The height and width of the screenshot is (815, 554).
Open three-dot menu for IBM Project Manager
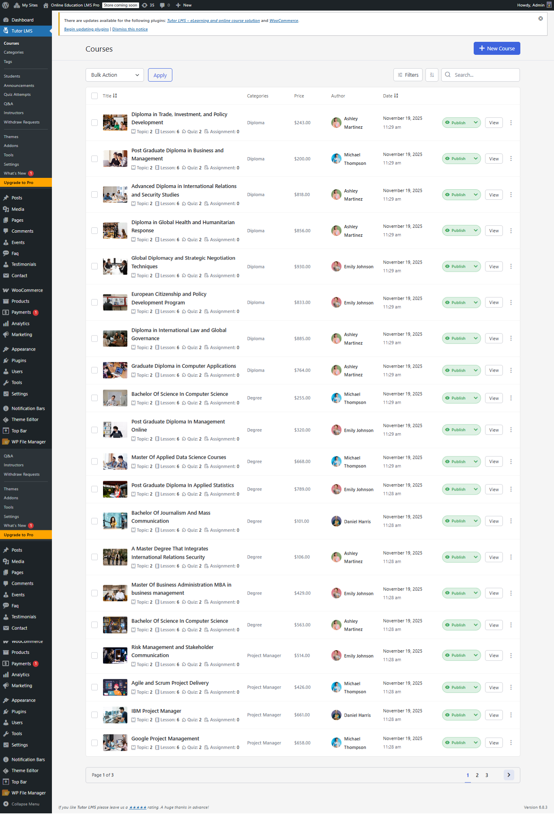coord(511,715)
